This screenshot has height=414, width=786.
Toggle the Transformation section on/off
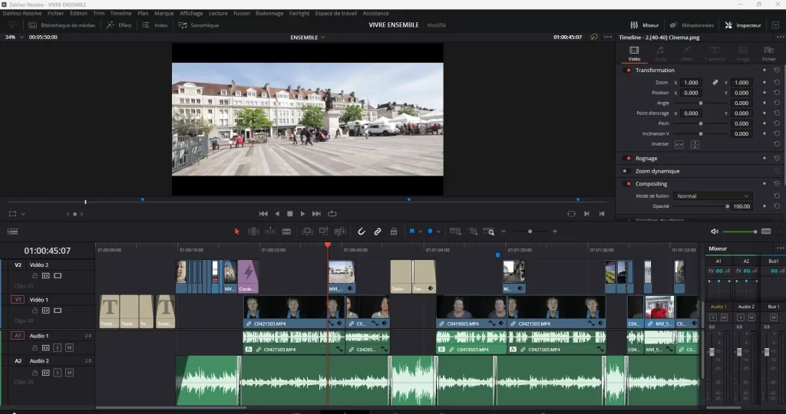628,70
